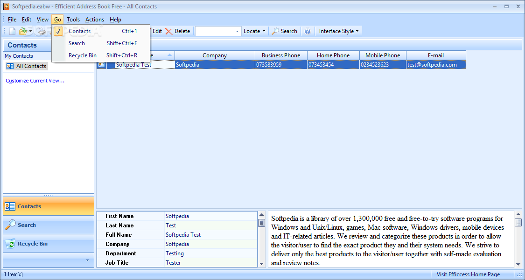Click the Search toolbar button
This screenshot has width=525, height=280.
tap(285, 31)
